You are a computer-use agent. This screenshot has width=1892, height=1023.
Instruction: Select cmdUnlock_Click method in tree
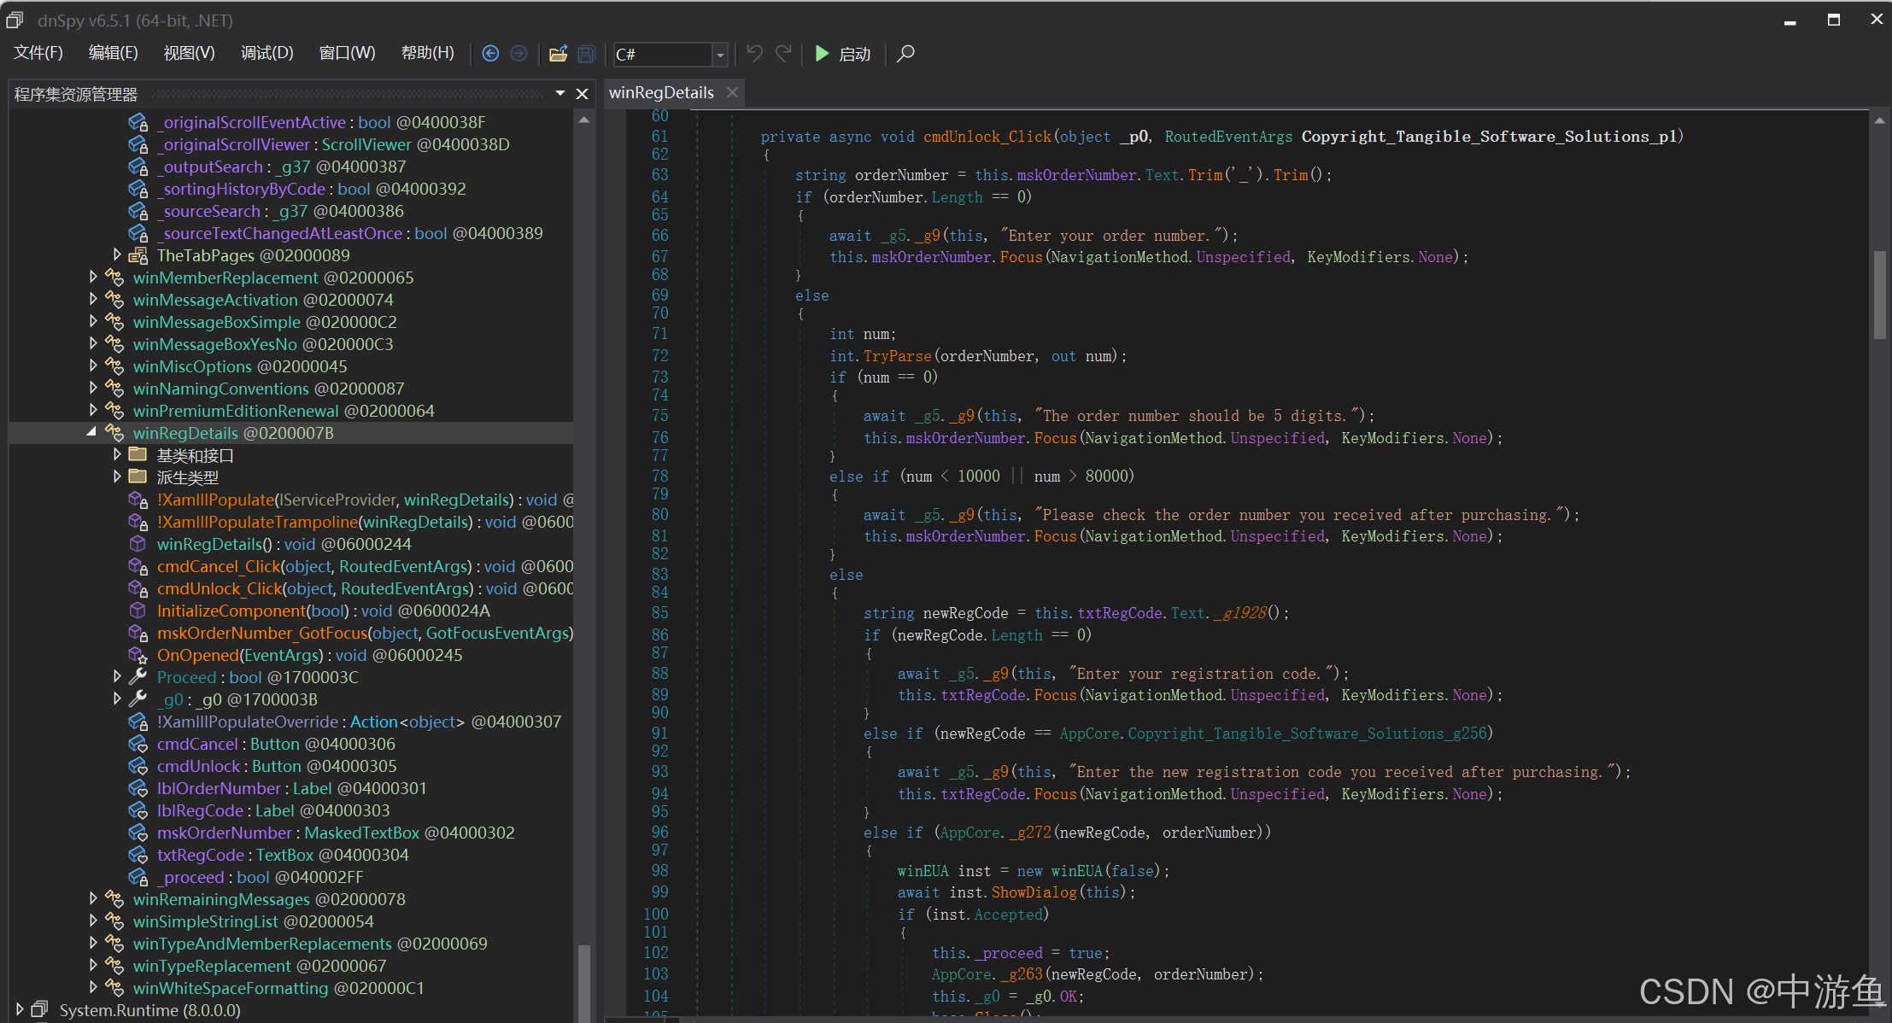[x=219, y=588]
